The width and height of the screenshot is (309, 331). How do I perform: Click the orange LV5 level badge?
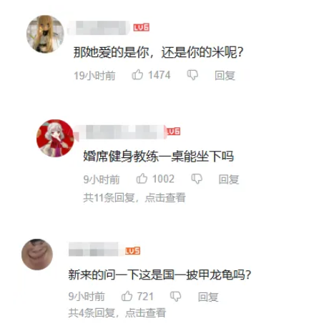132,251
